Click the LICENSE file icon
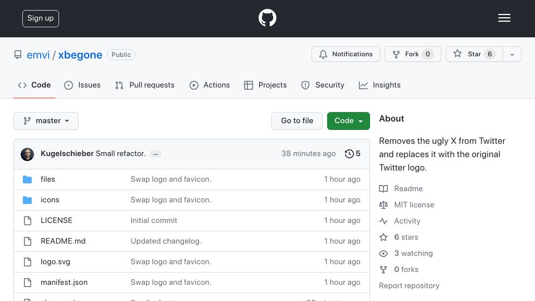Screen dimensions: 535x301 coord(28,221)
